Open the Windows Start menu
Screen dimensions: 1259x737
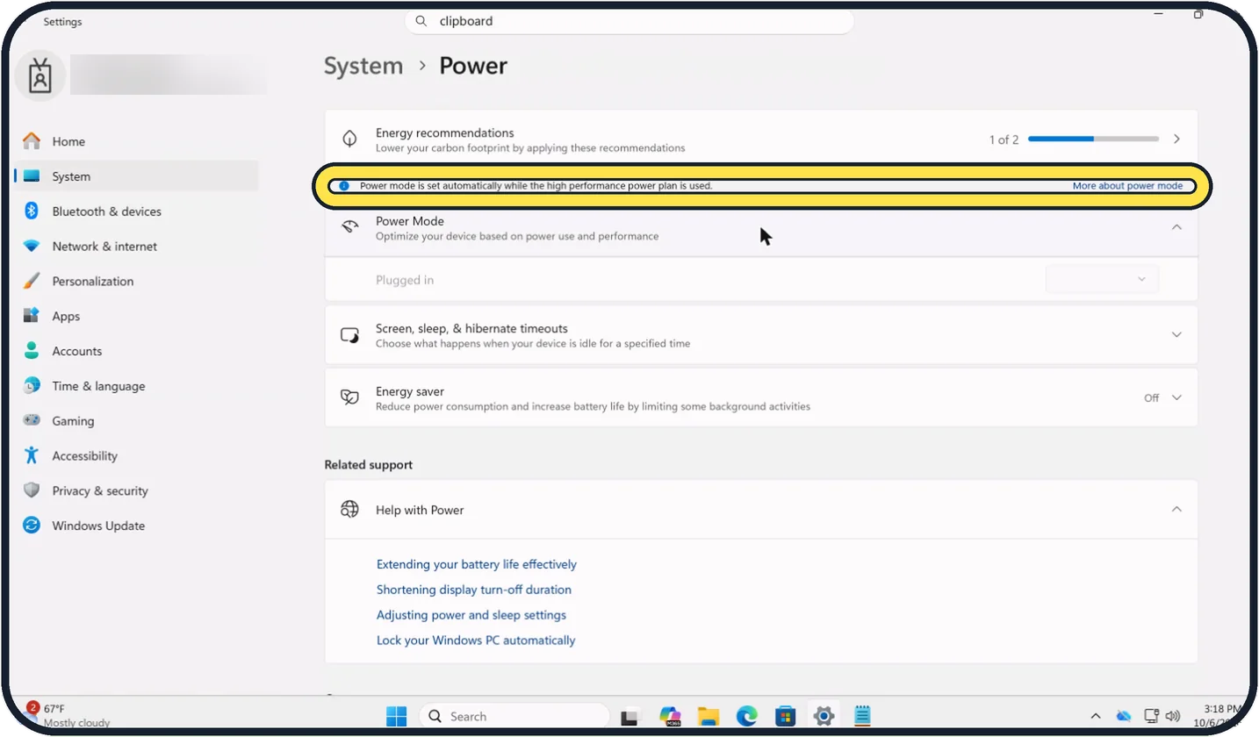pyautogui.click(x=396, y=716)
